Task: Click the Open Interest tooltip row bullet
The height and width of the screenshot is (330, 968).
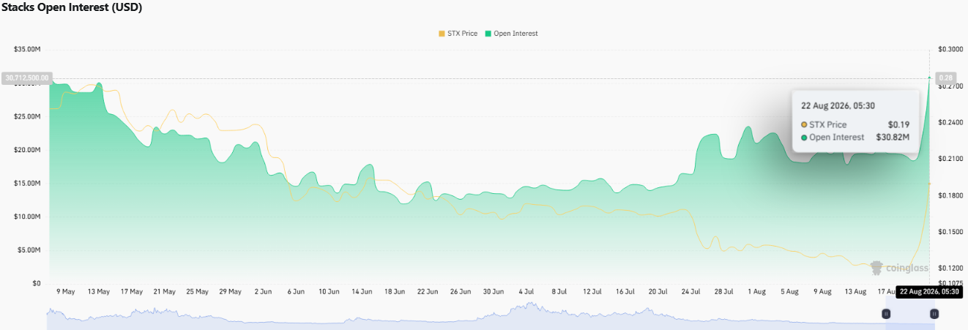Action: point(805,138)
